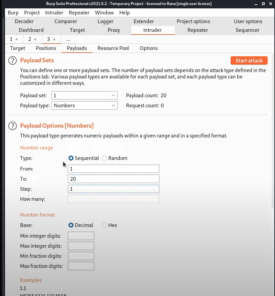Open the Payload type dropdown

coord(85,105)
